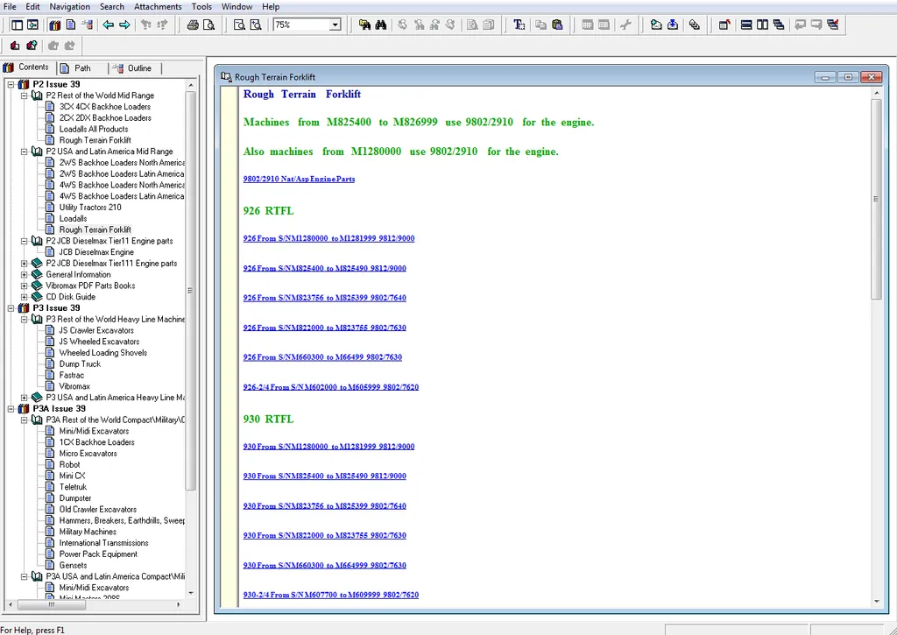Expand P3 USA and Latin America Heavy Line

[x=24, y=398]
